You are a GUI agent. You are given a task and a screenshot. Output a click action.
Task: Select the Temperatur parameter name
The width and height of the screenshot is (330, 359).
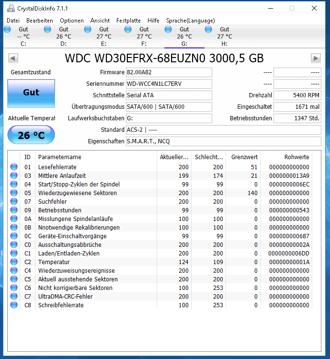click(54, 262)
